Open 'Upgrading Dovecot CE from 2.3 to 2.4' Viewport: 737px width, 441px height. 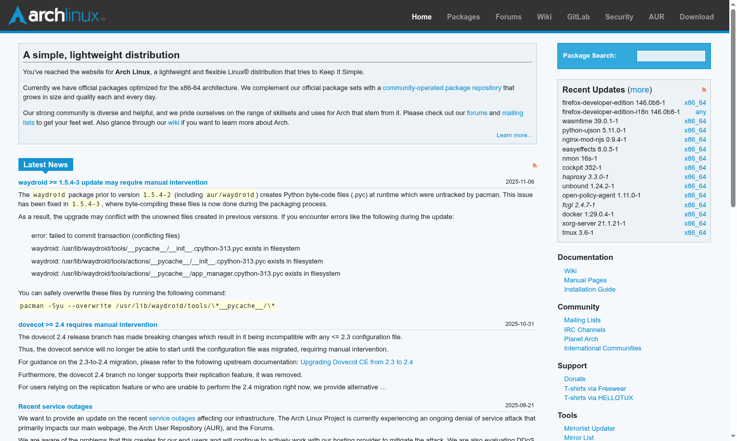[x=357, y=362]
